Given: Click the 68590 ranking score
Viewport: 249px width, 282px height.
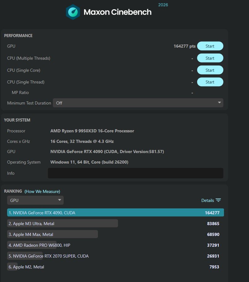Looking at the screenshot, I should pyautogui.click(x=213, y=234).
